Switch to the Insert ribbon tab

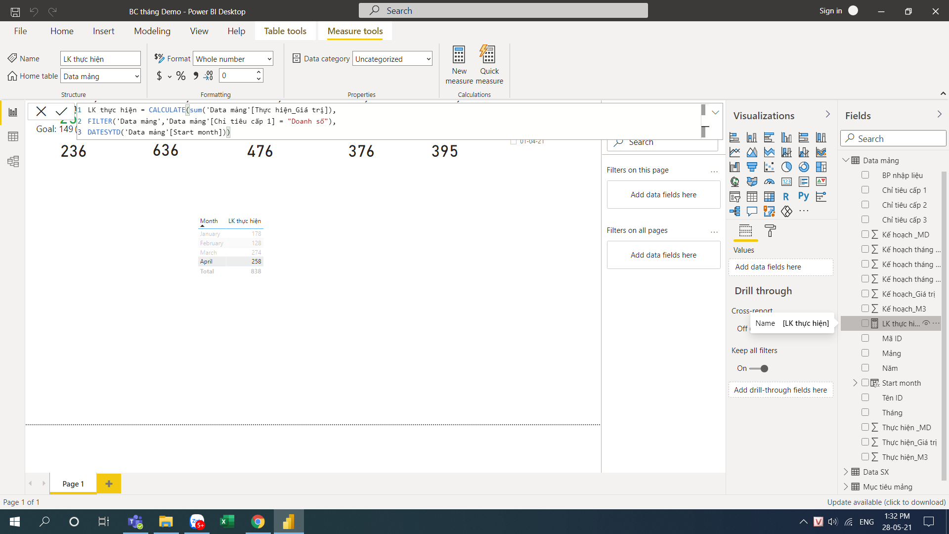tap(103, 31)
